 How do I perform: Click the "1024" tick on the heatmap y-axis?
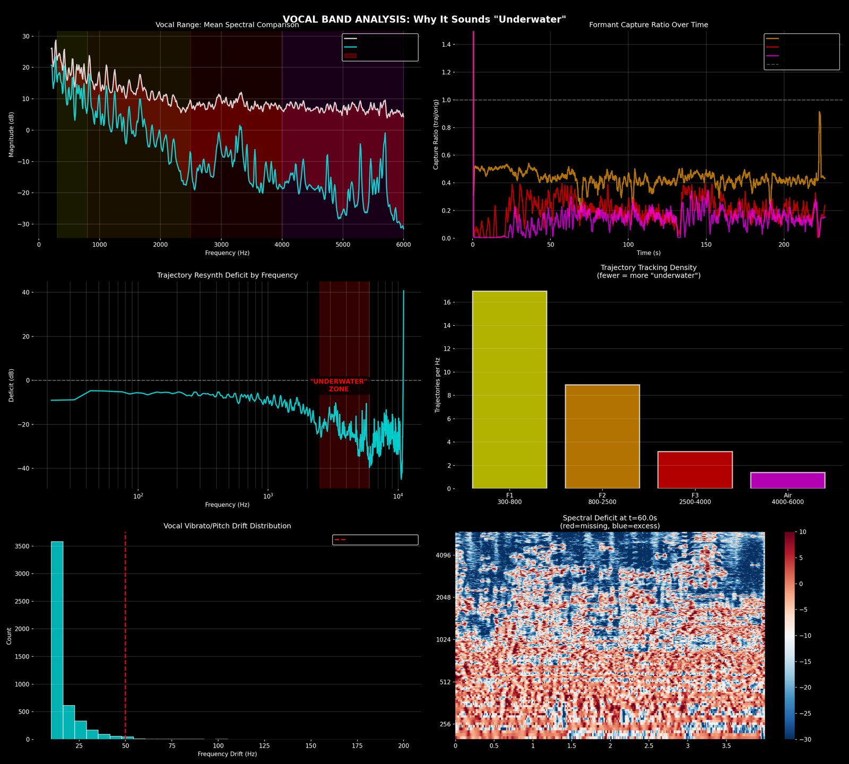pos(443,640)
